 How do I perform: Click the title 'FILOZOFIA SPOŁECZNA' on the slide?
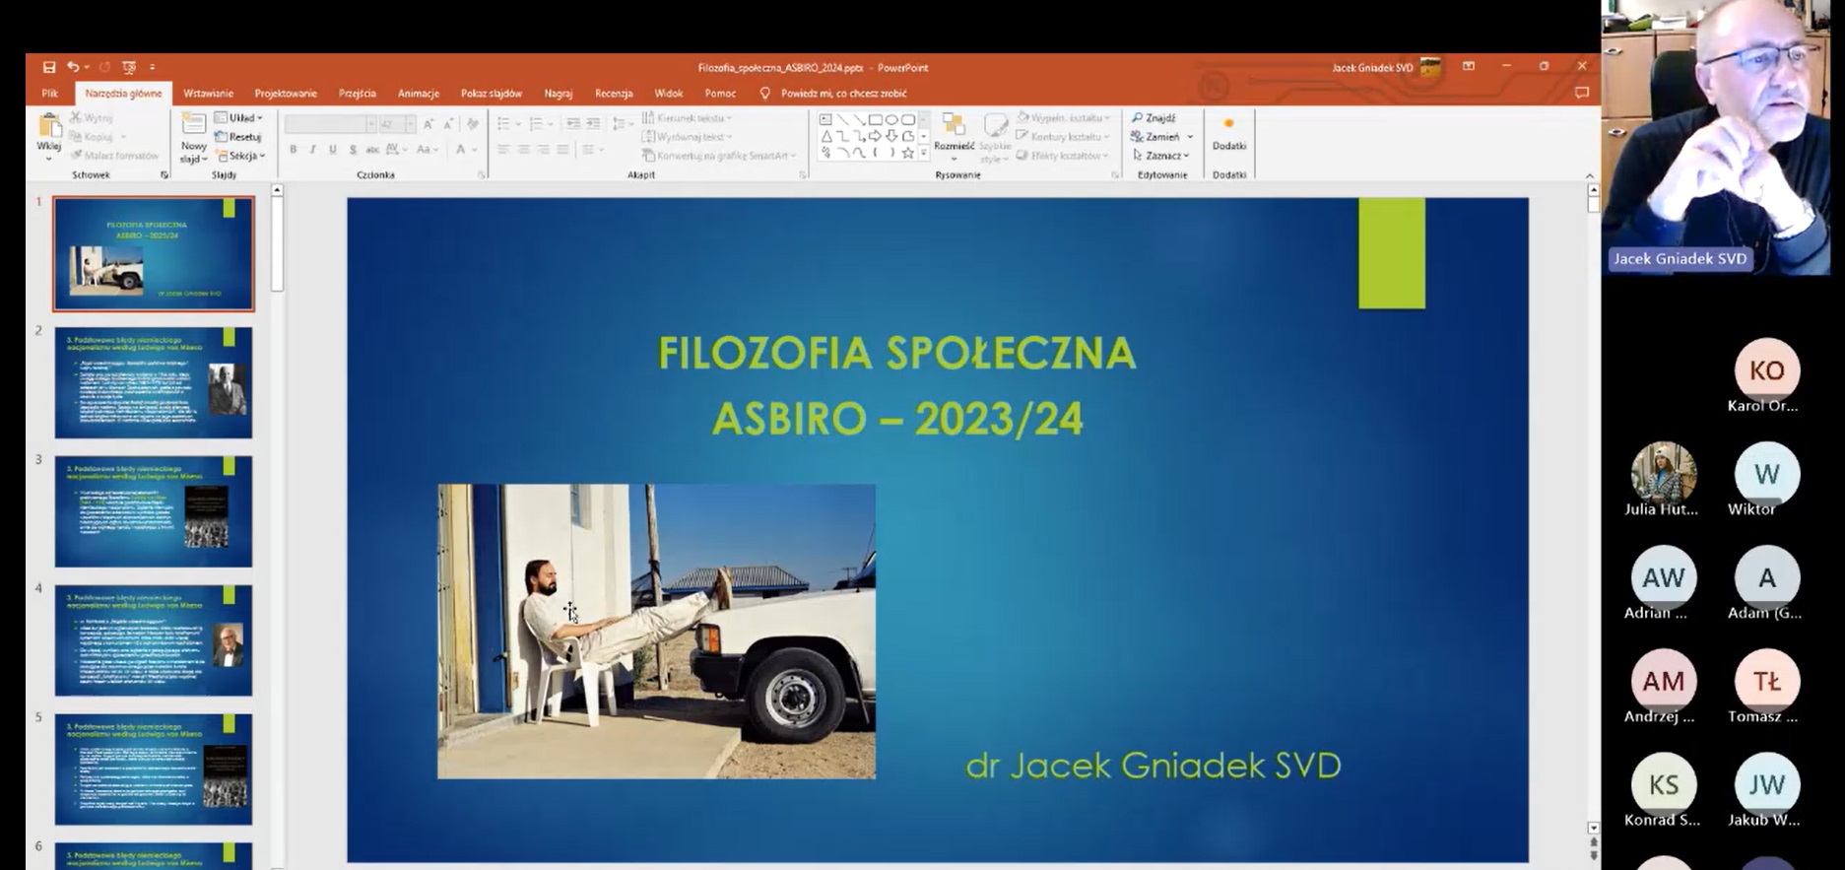click(896, 354)
